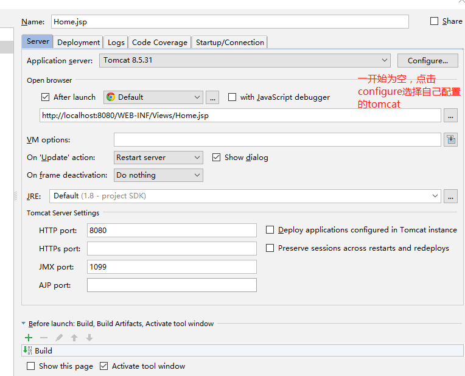Viewport: 465px width, 376px height.
Task: Click the minus remove task icon
Action: (44, 338)
